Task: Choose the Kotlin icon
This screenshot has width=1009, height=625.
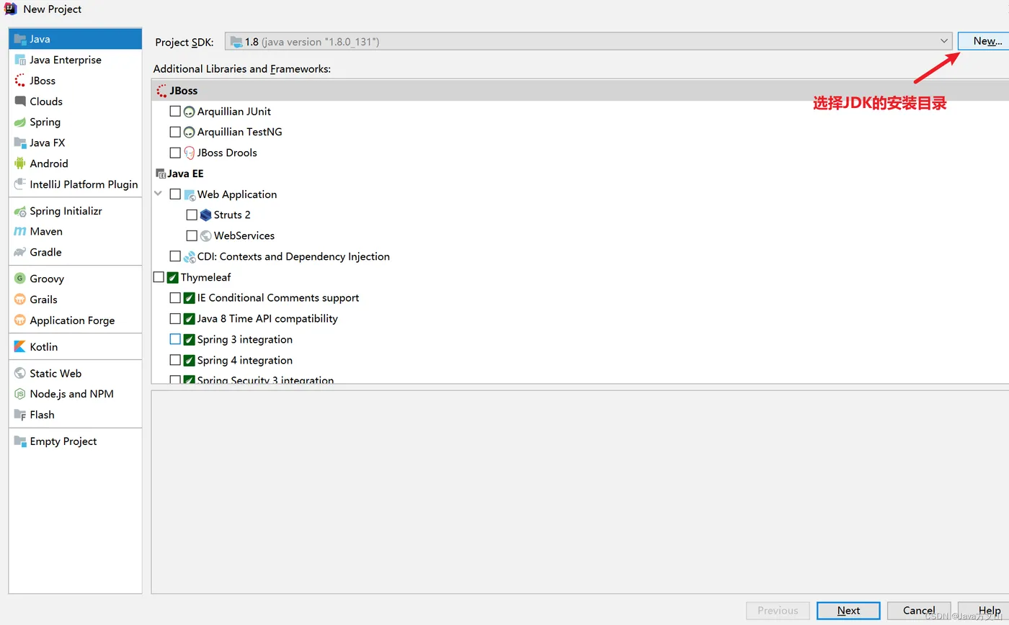Action: pyautogui.click(x=20, y=346)
